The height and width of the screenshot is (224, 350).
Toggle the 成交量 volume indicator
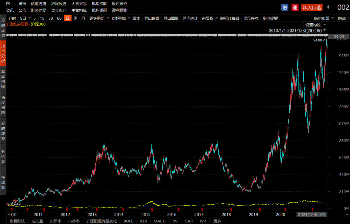[37, 221]
